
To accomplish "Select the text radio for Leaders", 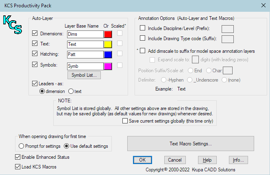I will point(70,91).
